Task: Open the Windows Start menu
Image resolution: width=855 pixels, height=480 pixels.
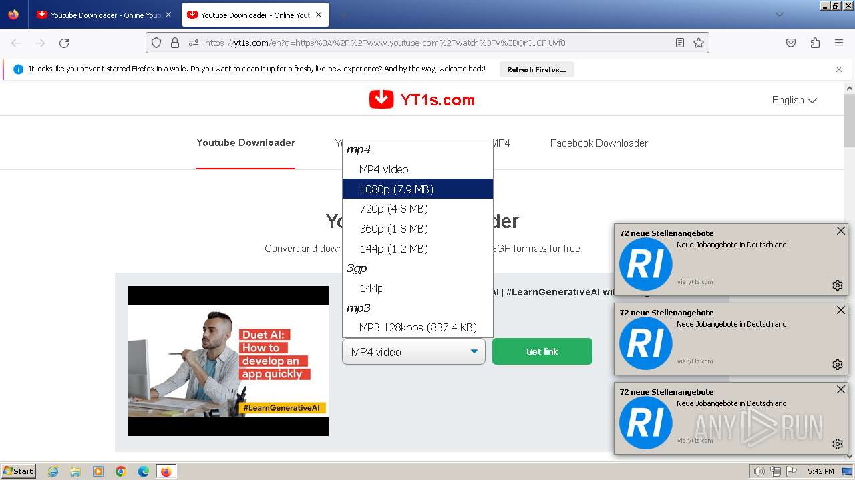Action: (x=19, y=471)
